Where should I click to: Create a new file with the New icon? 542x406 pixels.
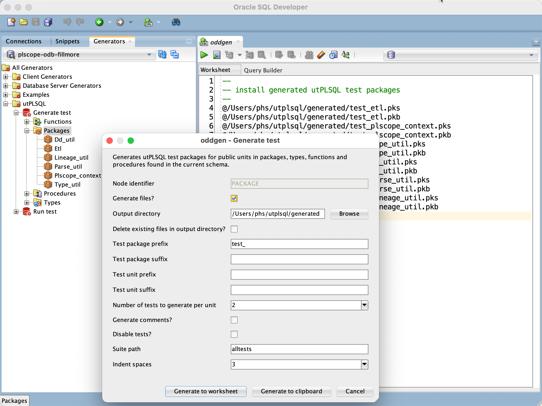click(11, 22)
